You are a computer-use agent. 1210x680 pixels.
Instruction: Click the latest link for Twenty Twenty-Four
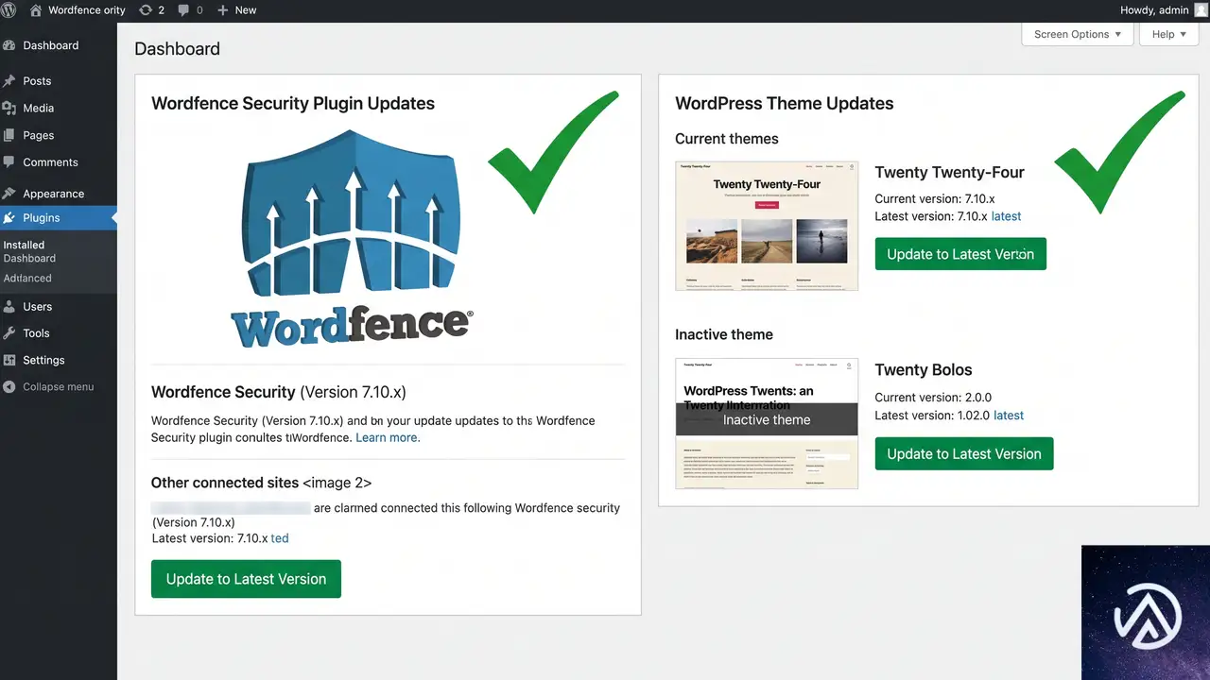tap(1006, 216)
